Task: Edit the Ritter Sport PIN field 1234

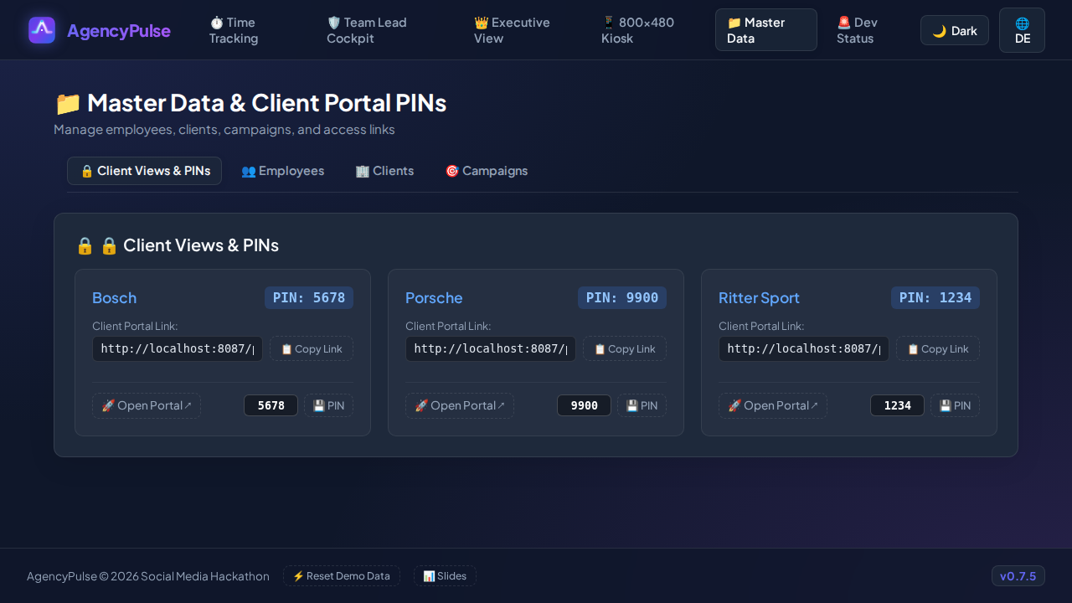Action: pyautogui.click(x=897, y=405)
